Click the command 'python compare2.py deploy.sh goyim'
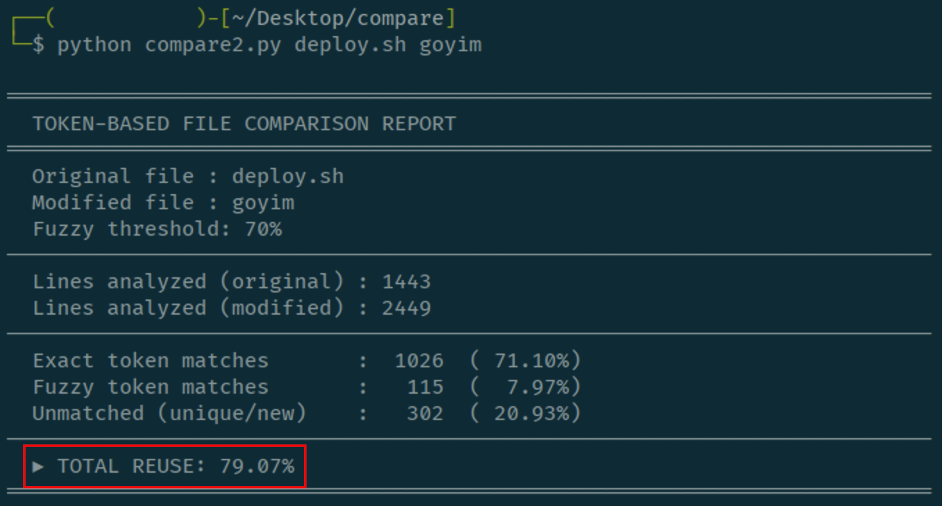The height and width of the screenshot is (506, 942). (269, 46)
